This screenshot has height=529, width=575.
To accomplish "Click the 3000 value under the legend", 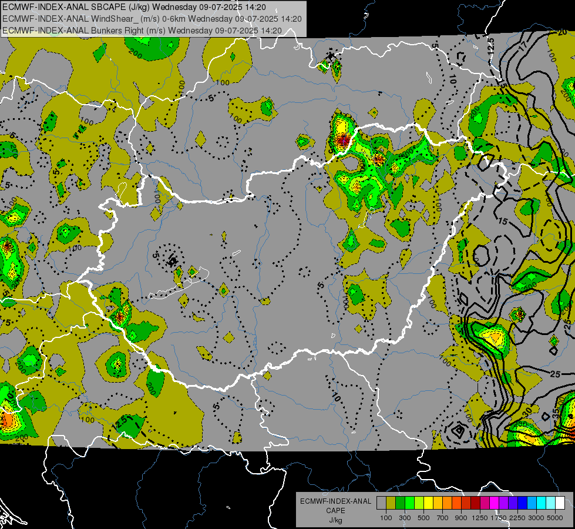I will (536, 518).
